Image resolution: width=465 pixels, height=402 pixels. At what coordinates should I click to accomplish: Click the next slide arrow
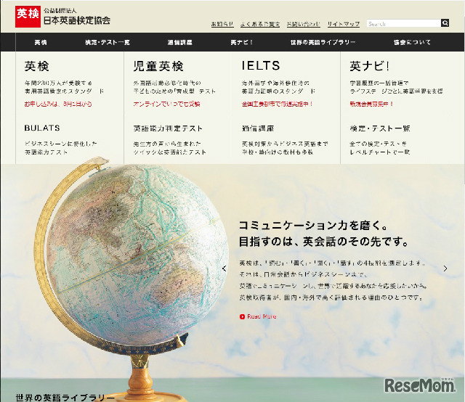pos(445,268)
